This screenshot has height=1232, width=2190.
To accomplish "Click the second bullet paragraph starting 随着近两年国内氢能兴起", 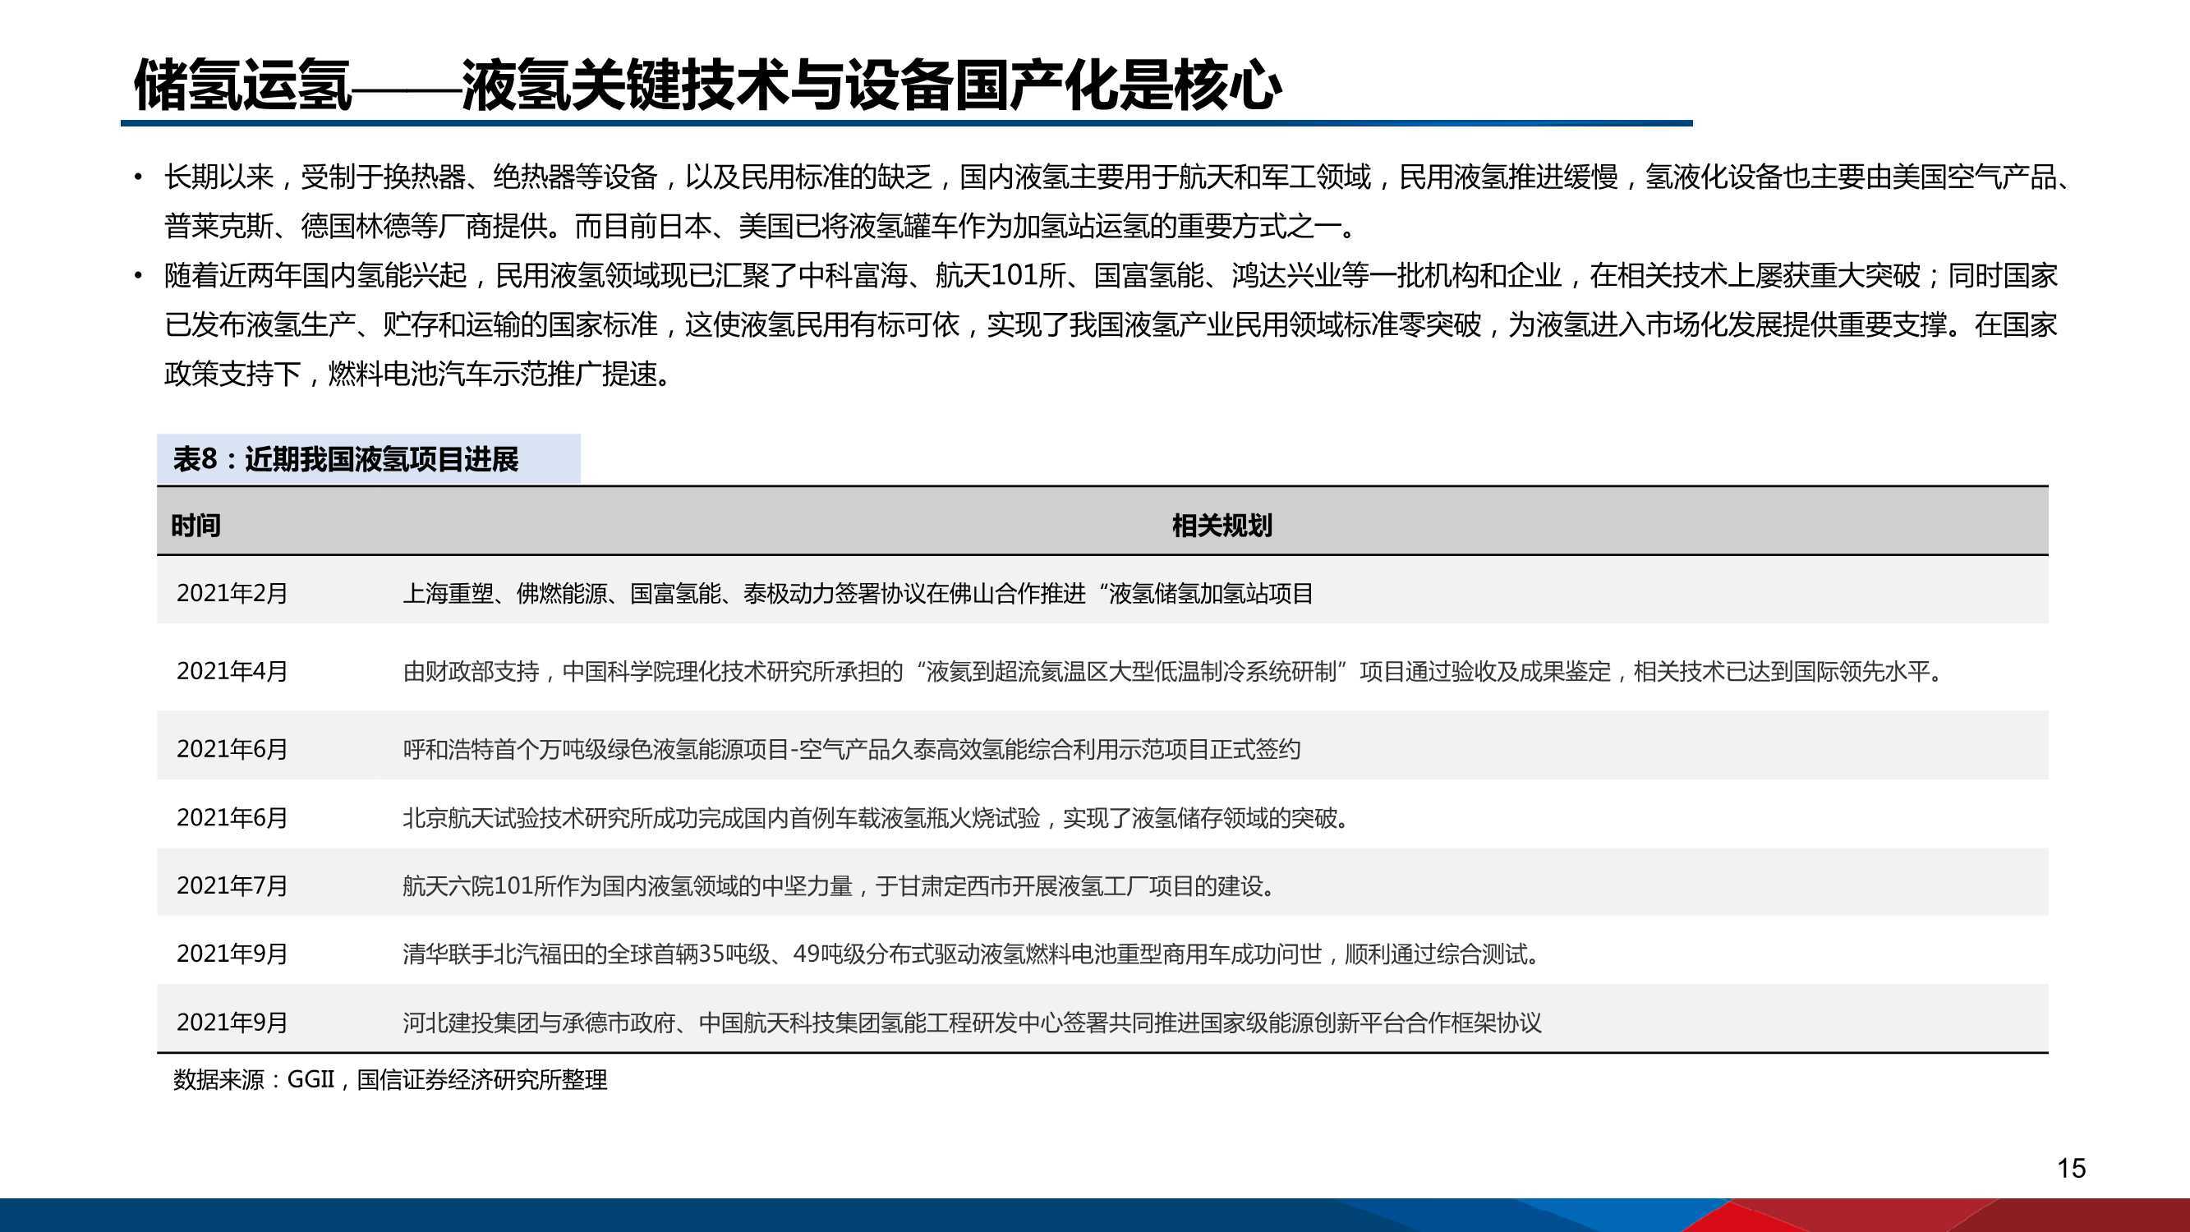I will [1097, 324].
